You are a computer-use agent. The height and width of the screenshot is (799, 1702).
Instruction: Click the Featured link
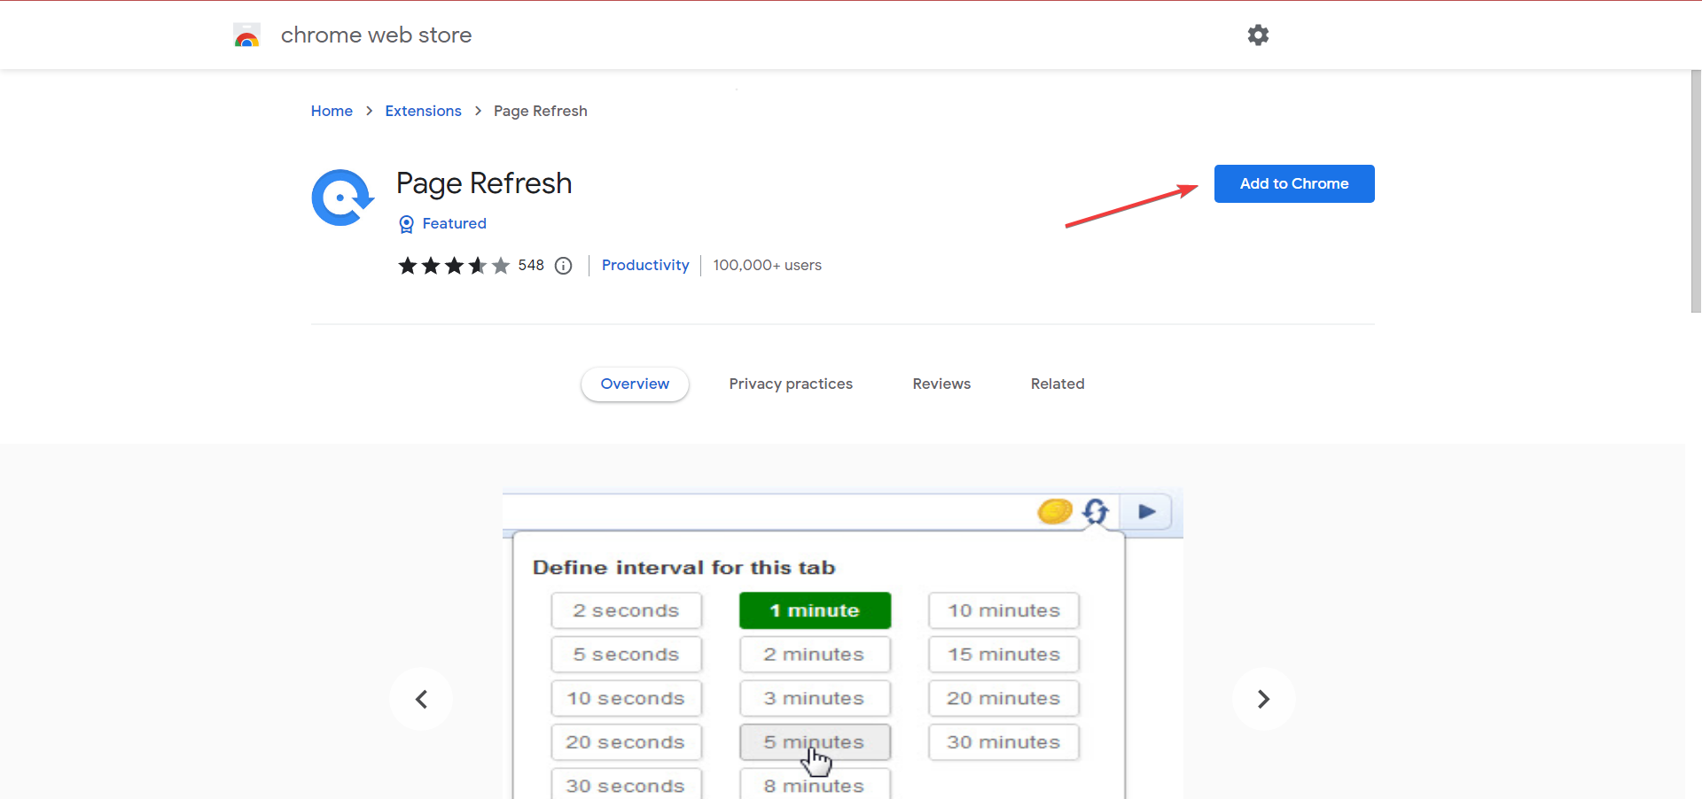point(454,223)
